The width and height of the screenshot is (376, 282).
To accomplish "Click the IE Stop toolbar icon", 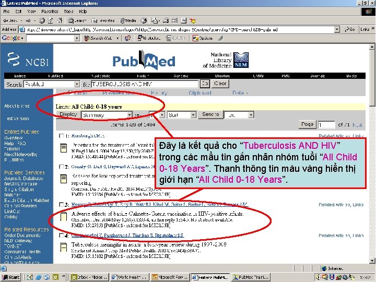I will point(42,20).
